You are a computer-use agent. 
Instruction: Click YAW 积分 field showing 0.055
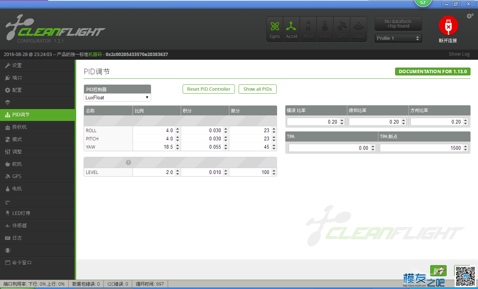(x=205, y=147)
